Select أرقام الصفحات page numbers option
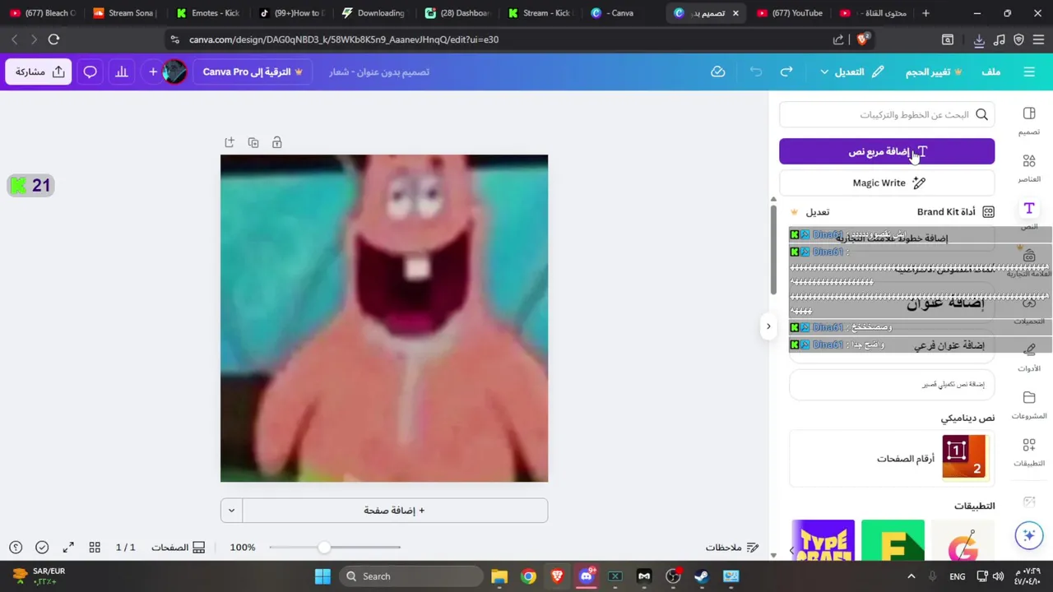1053x592 pixels. (892, 458)
